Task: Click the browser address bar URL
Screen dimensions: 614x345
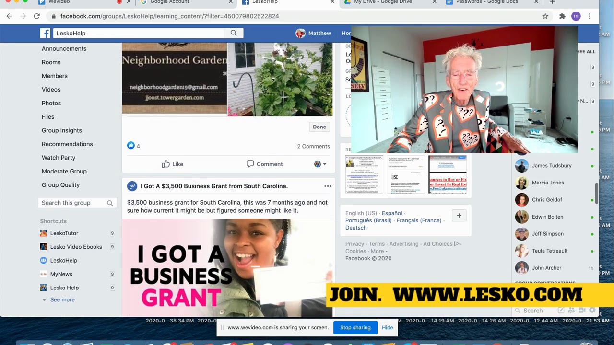Action: 170,16
